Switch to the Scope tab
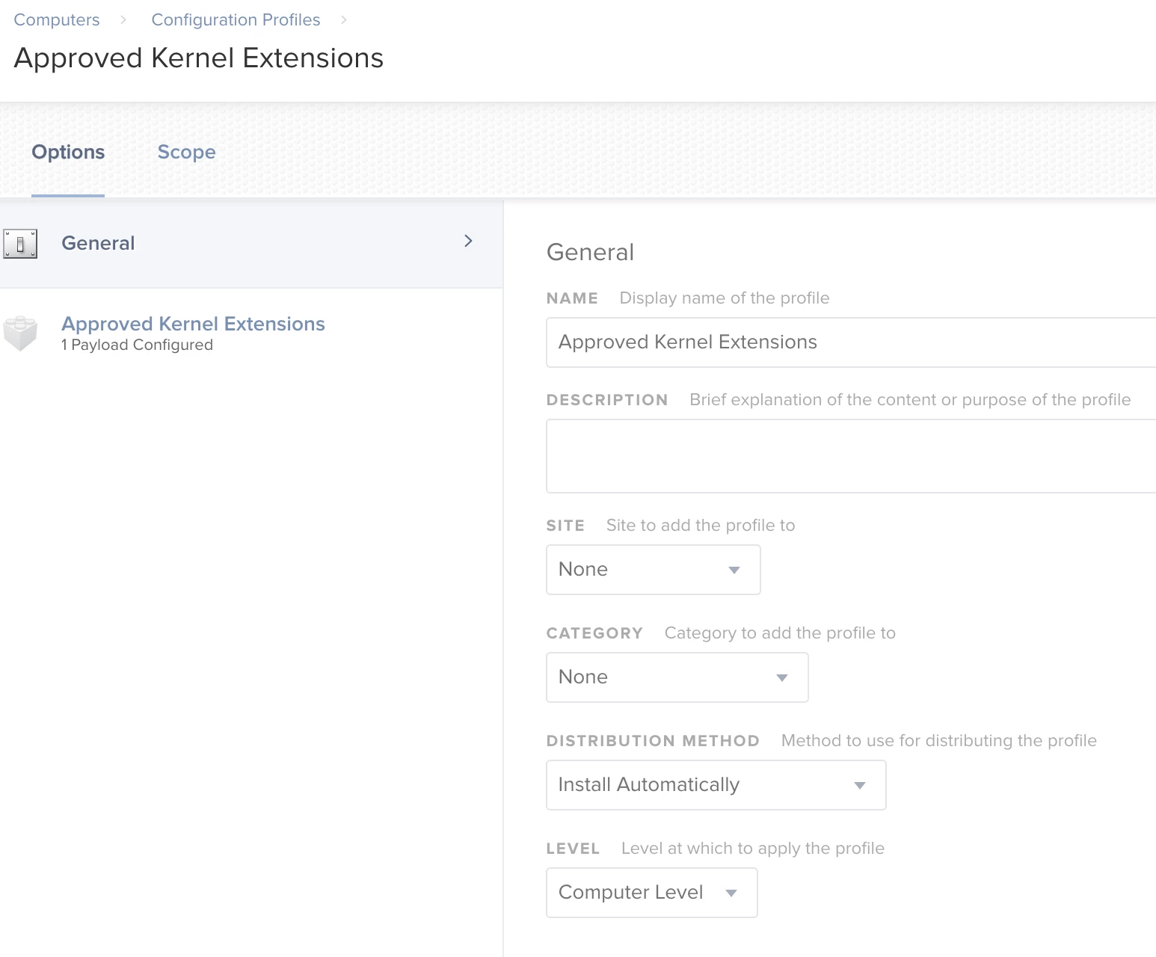Image resolution: width=1156 pixels, height=957 pixels. [186, 152]
